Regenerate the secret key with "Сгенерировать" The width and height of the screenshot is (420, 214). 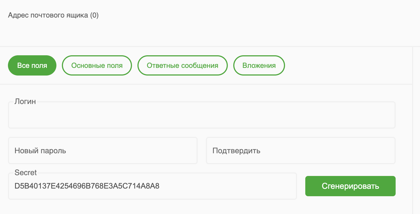pyautogui.click(x=350, y=186)
